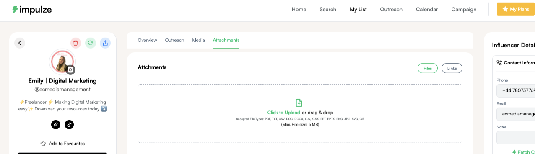535x154 pixels.
Task: Open the Search menu
Action: 328,10
